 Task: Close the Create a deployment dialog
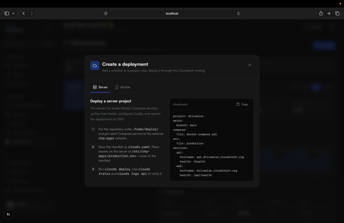pyautogui.click(x=250, y=65)
